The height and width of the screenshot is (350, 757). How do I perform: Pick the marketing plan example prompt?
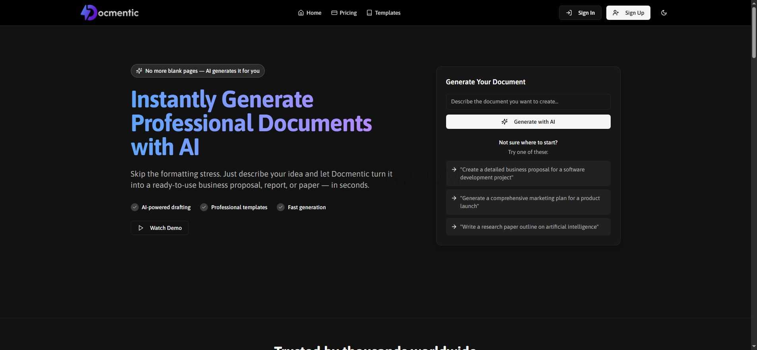click(528, 202)
